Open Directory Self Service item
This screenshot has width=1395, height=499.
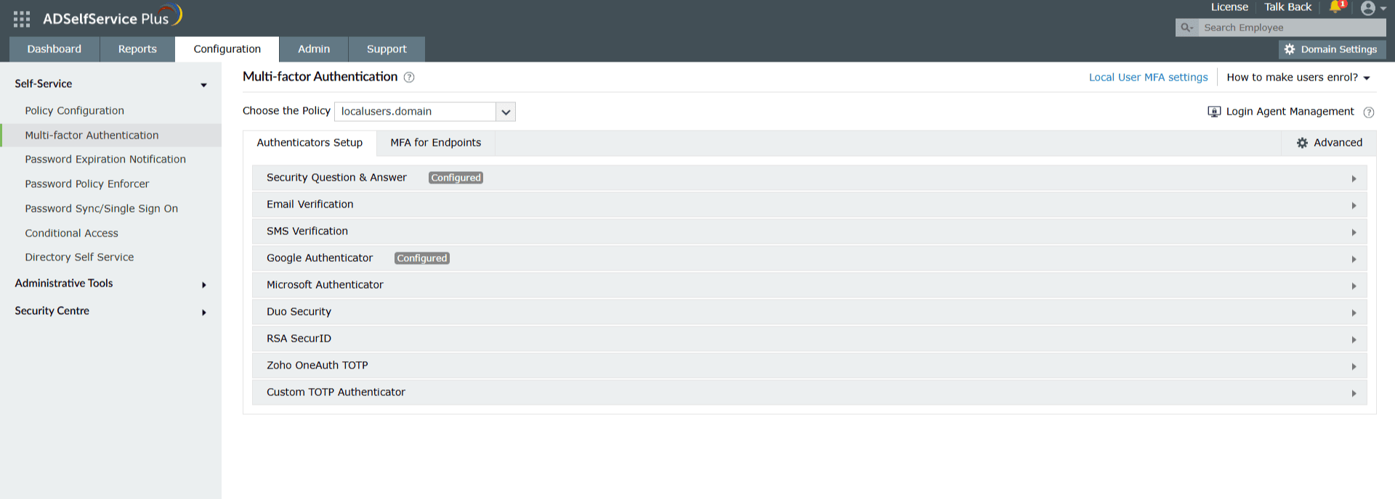(x=79, y=257)
